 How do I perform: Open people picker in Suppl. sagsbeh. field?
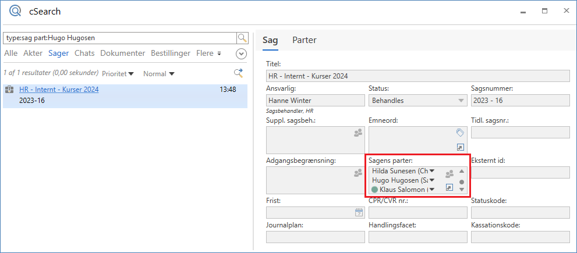pos(358,133)
